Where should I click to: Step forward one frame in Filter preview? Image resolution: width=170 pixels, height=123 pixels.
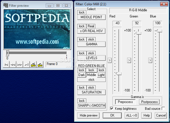20,64
